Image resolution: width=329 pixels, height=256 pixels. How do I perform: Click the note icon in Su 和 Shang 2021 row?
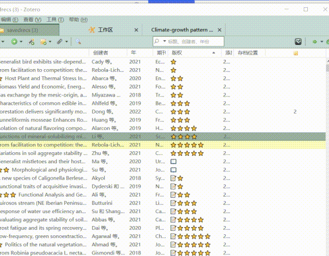click(x=173, y=212)
